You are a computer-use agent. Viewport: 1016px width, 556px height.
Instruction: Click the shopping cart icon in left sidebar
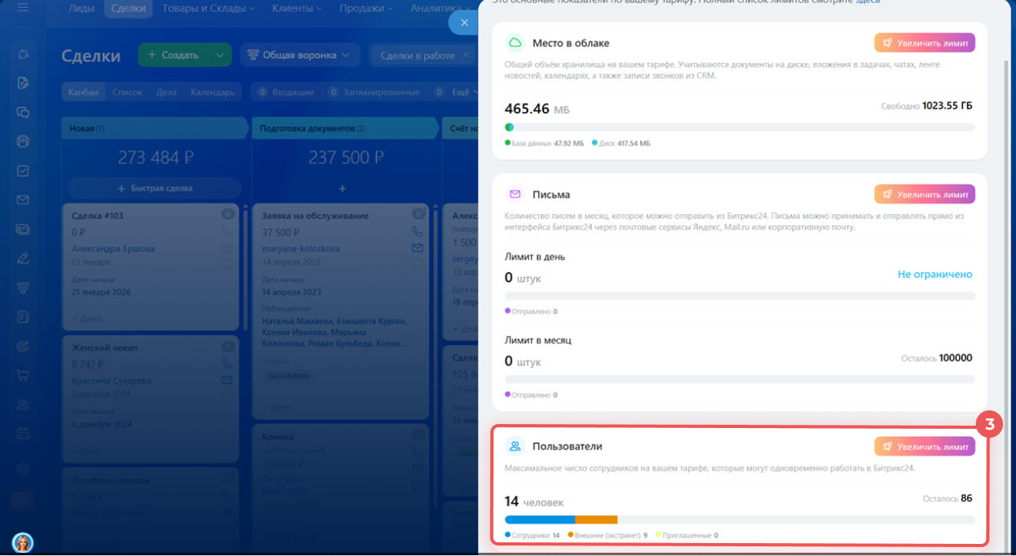[x=23, y=375]
